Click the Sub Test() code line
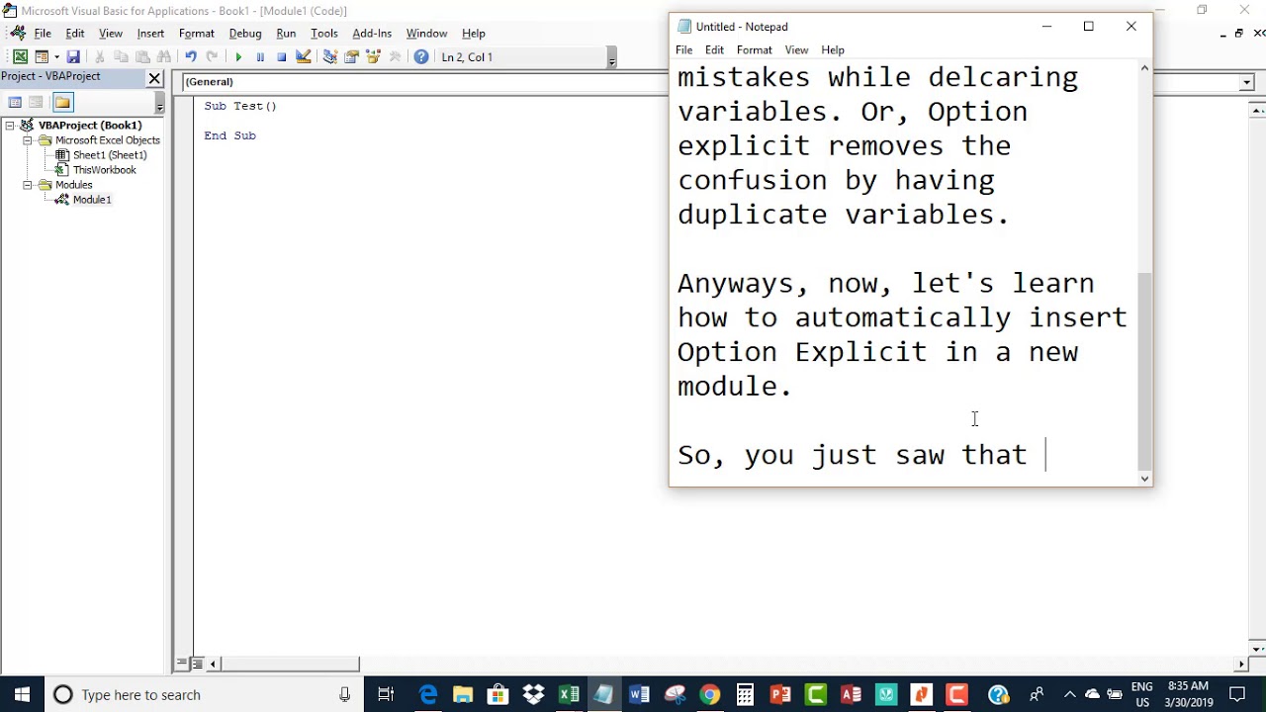This screenshot has height=712, width=1266. tap(240, 106)
